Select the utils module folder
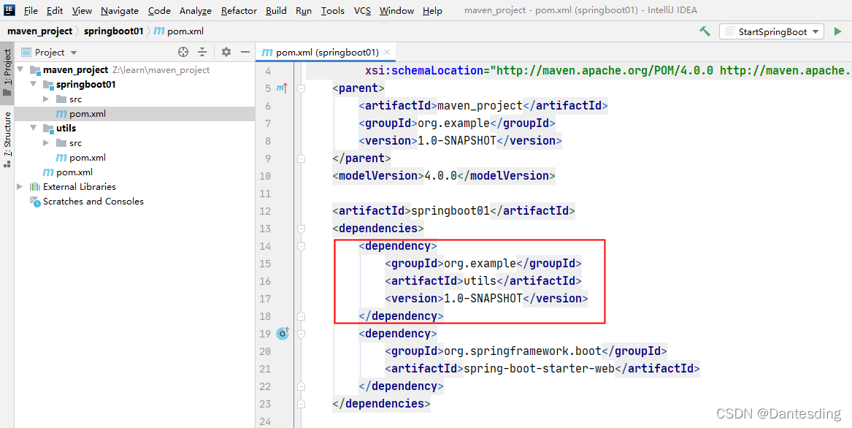The width and height of the screenshot is (852, 428). [60, 129]
